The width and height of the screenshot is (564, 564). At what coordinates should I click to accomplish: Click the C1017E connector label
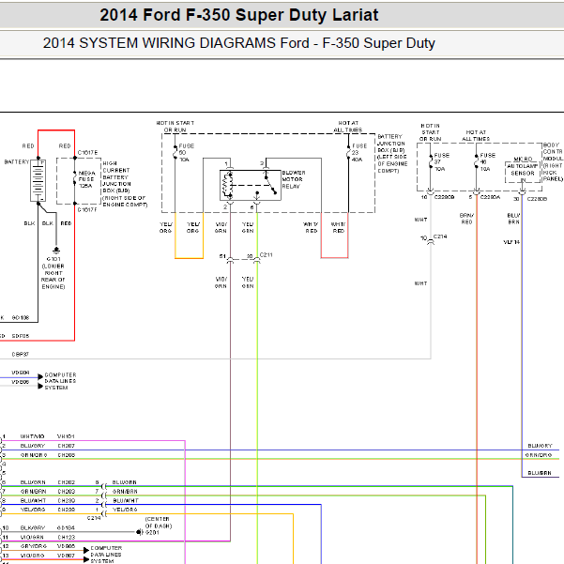click(x=88, y=153)
